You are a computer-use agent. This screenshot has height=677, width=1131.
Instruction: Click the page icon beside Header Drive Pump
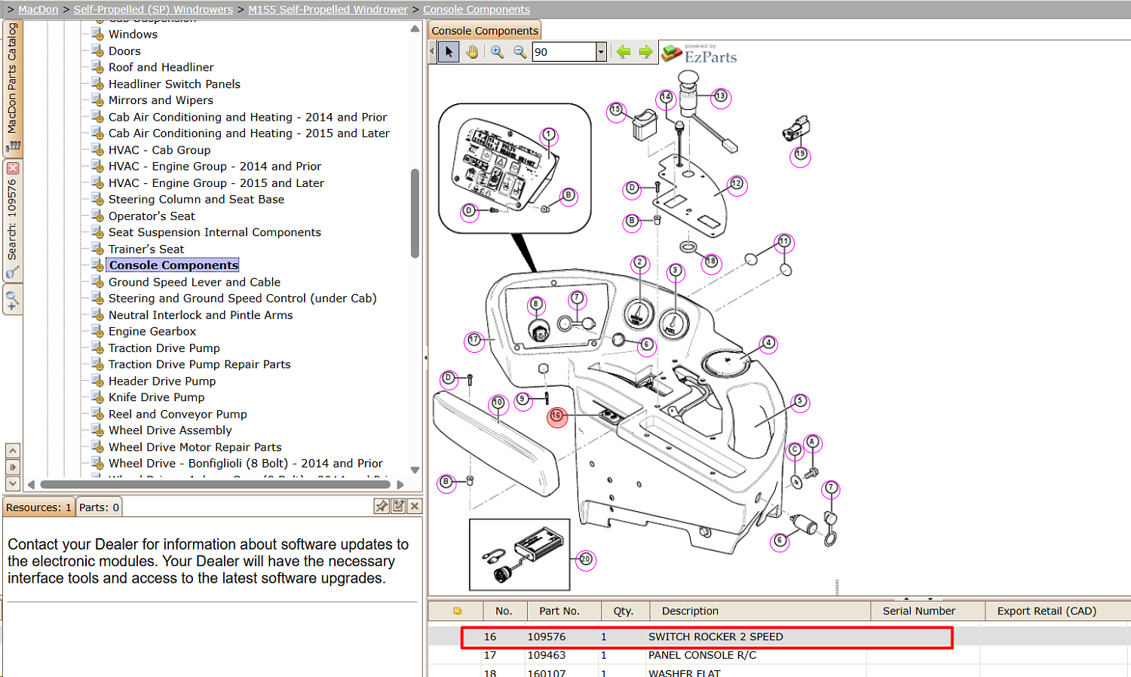97,381
